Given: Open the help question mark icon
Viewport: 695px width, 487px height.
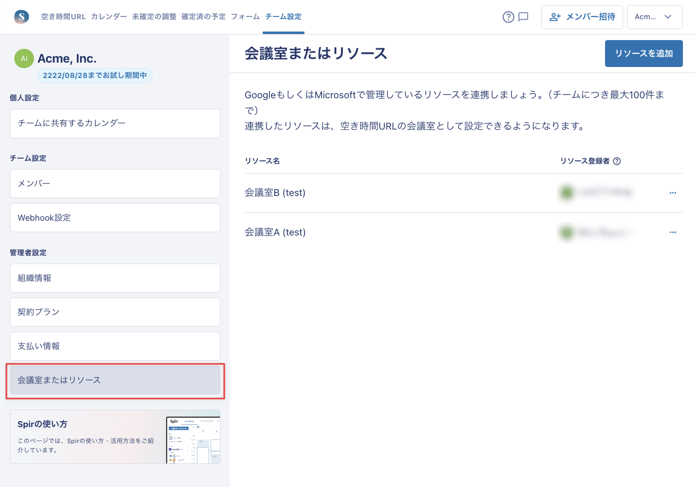Looking at the screenshot, I should click(508, 17).
